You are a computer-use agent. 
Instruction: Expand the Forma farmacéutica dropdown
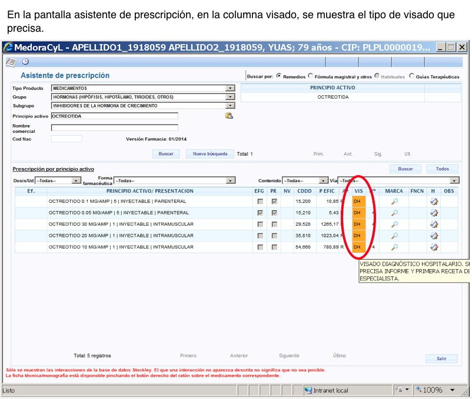click(230, 180)
